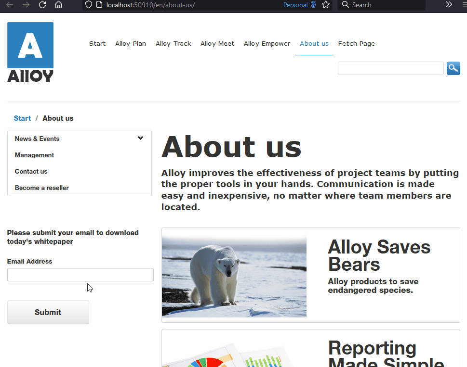Image resolution: width=467 pixels, height=367 pixels.
Task: Open the Personal container fingerprint icon
Action: point(313,4)
